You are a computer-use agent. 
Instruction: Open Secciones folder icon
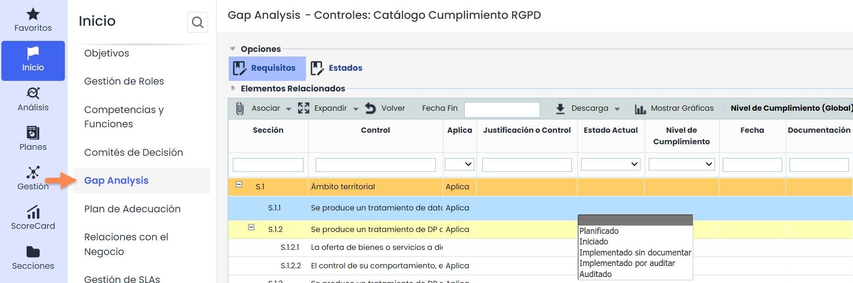(x=33, y=252)
